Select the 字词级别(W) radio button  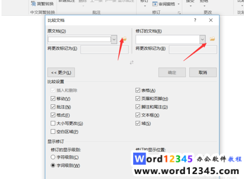tap(53, 165)
